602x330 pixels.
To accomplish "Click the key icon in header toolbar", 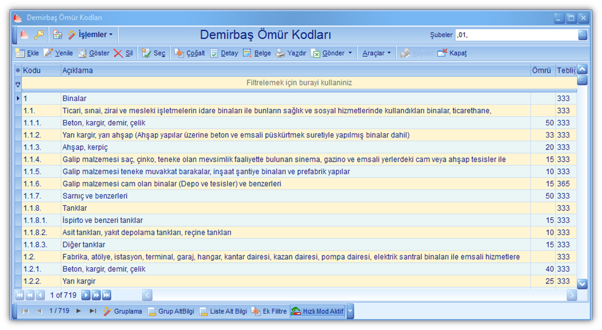I will pyautogui.click(x=39, y=35).
